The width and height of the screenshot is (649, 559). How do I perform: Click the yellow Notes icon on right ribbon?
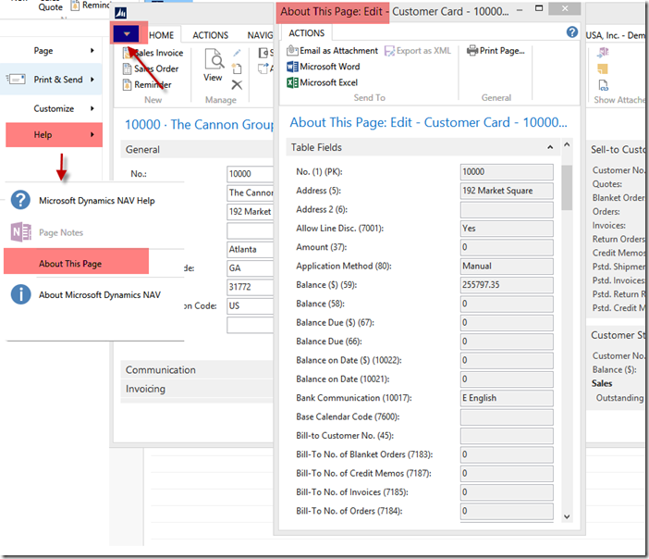[603, 68]
